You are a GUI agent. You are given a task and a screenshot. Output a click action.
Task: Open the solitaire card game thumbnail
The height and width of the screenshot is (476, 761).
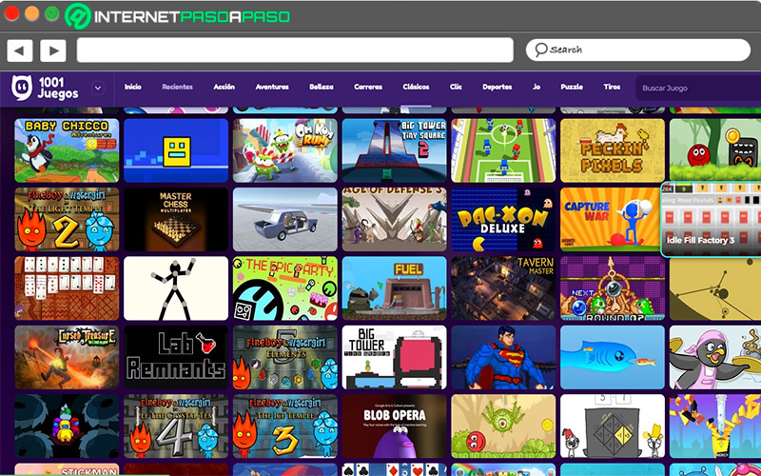pyautogui.click(x=67, y=288)
